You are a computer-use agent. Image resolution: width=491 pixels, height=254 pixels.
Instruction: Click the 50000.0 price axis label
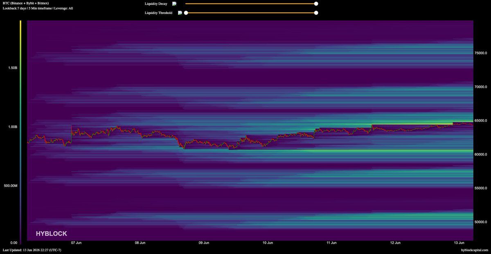(480, 222)
